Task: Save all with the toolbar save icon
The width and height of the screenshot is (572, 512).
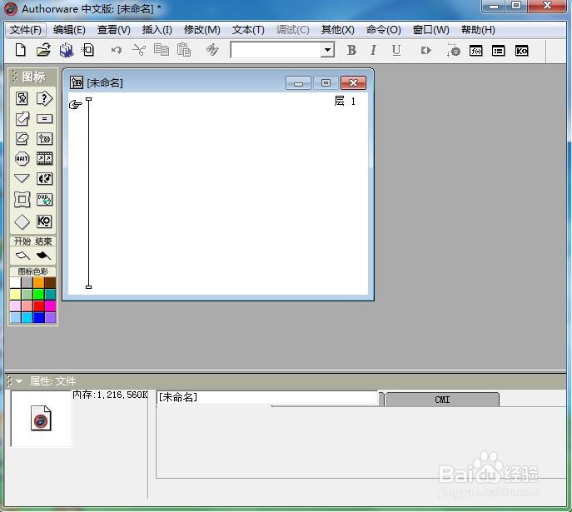Action: (x=67, y=50)
